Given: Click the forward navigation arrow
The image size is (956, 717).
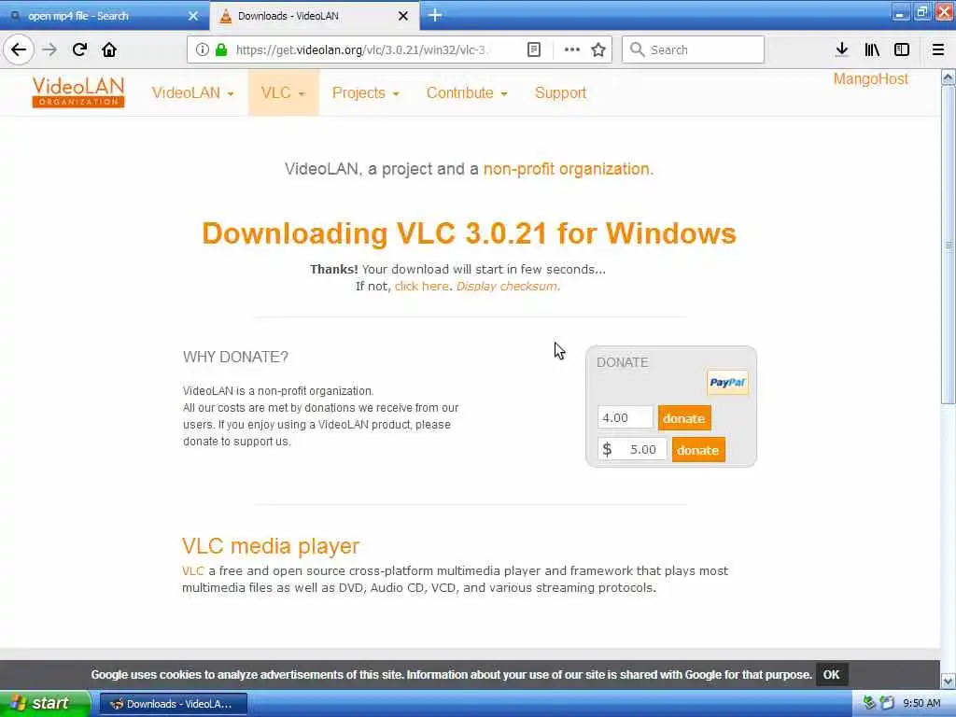Looking at the screenshot, I should pyautogui.click(x=49, y=49).
